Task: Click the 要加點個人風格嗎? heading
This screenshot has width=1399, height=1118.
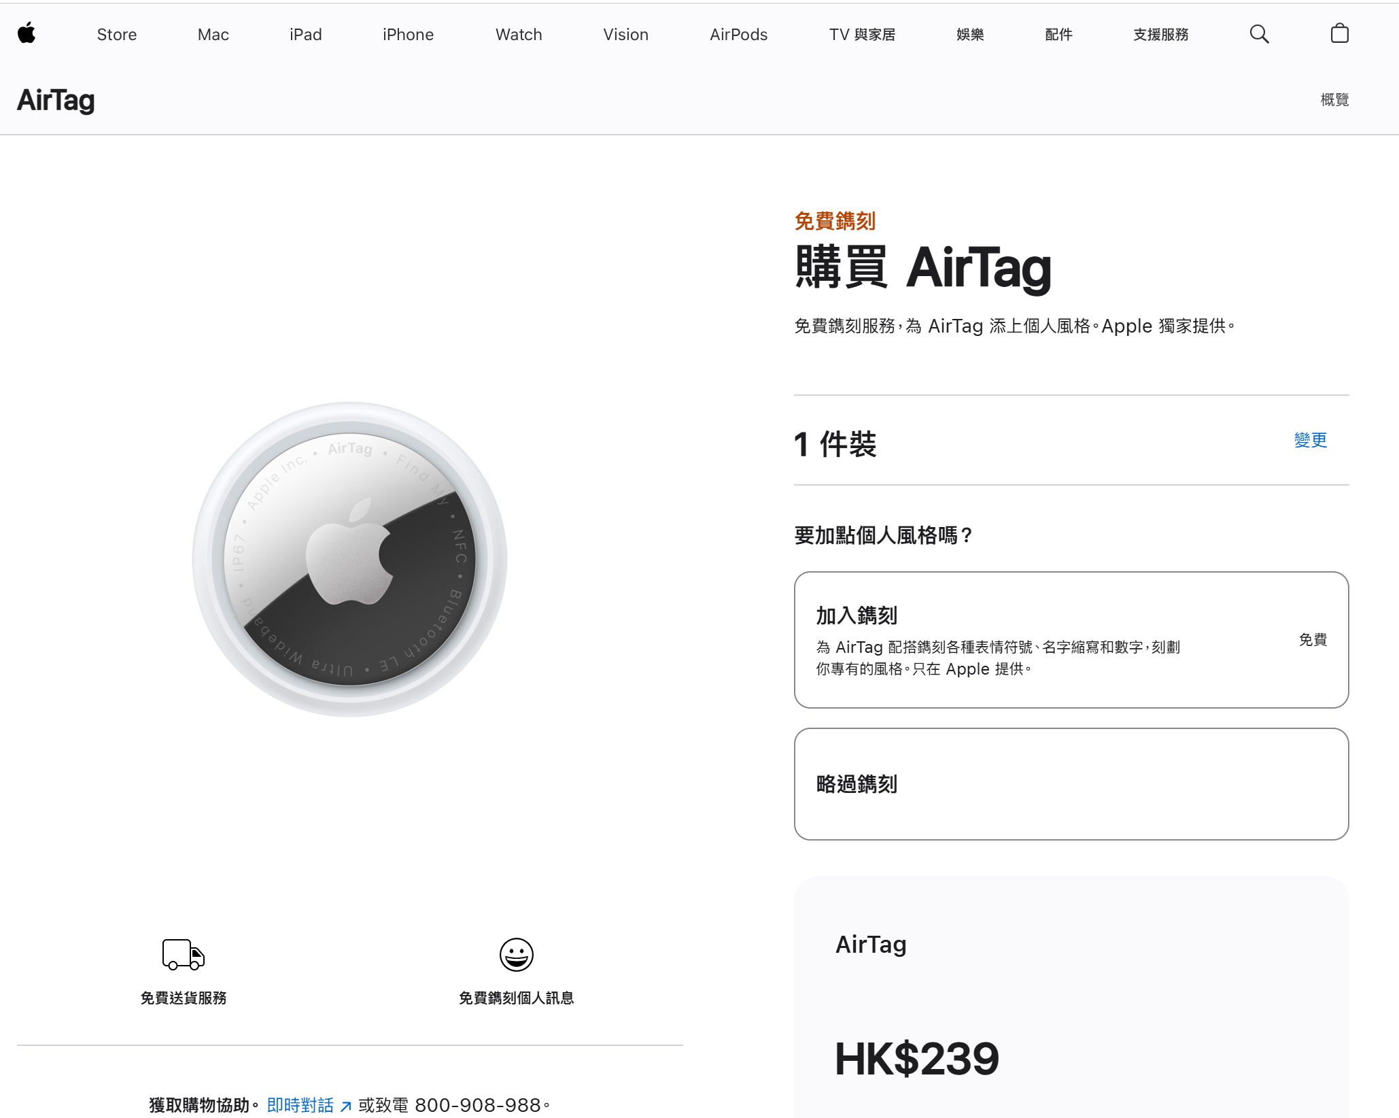Action: click(884, 535)
